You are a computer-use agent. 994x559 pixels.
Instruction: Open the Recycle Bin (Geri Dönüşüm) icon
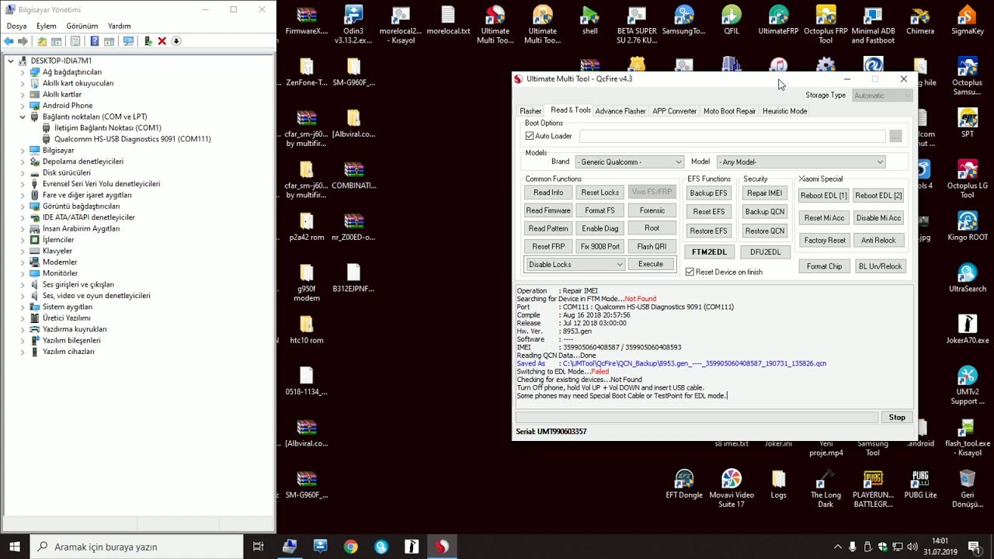coord(967,488)
